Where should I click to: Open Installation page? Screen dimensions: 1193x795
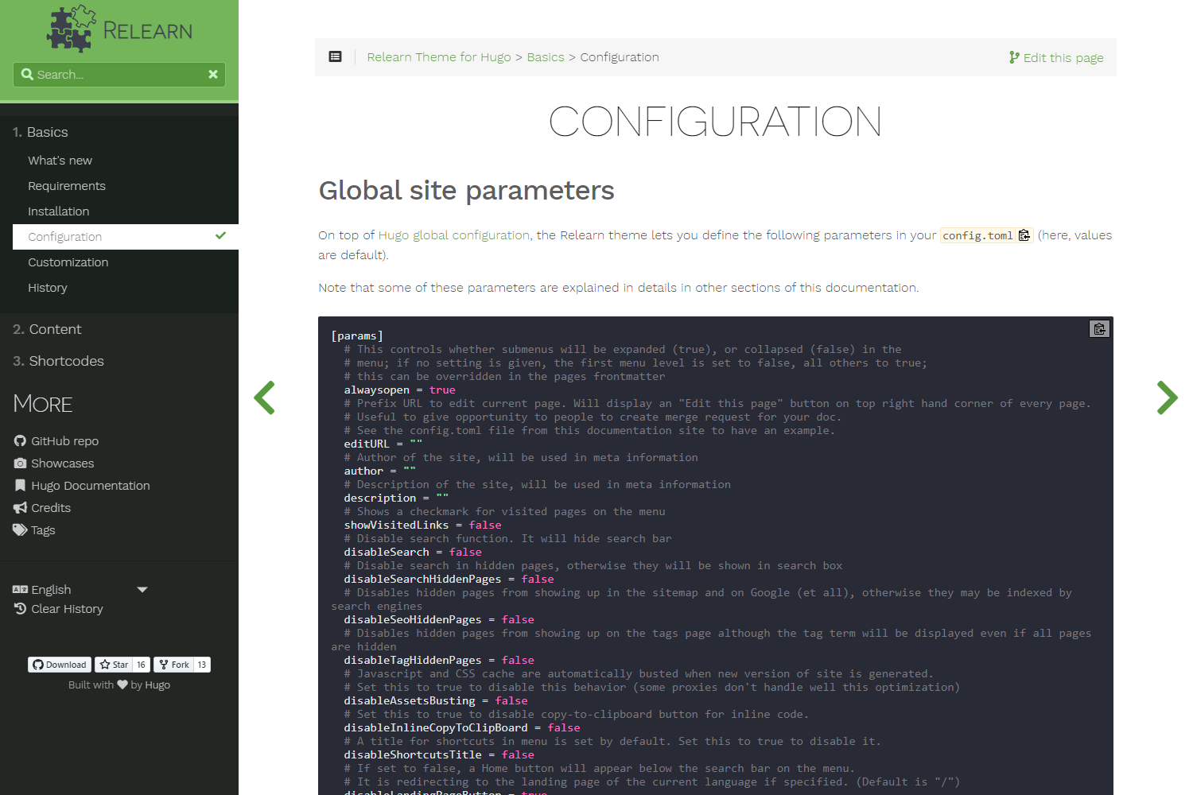pos(59,211)
